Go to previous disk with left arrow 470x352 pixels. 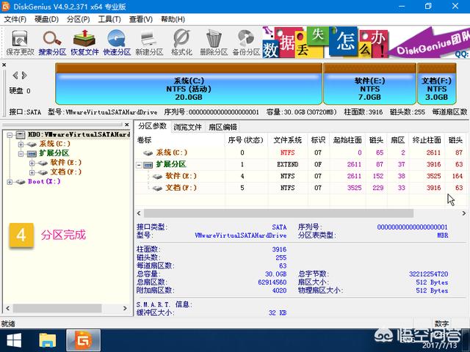15,76
